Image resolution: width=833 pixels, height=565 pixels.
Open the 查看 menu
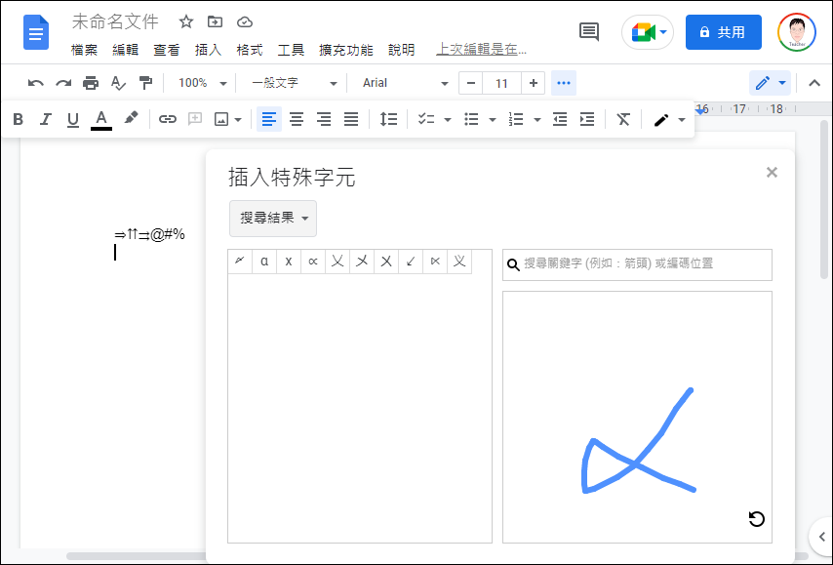(167, 50)
